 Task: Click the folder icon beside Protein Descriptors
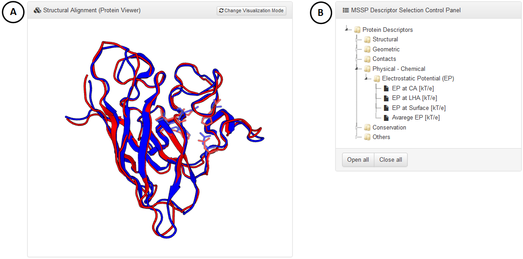pyautogui.click(x=357, y=30)
